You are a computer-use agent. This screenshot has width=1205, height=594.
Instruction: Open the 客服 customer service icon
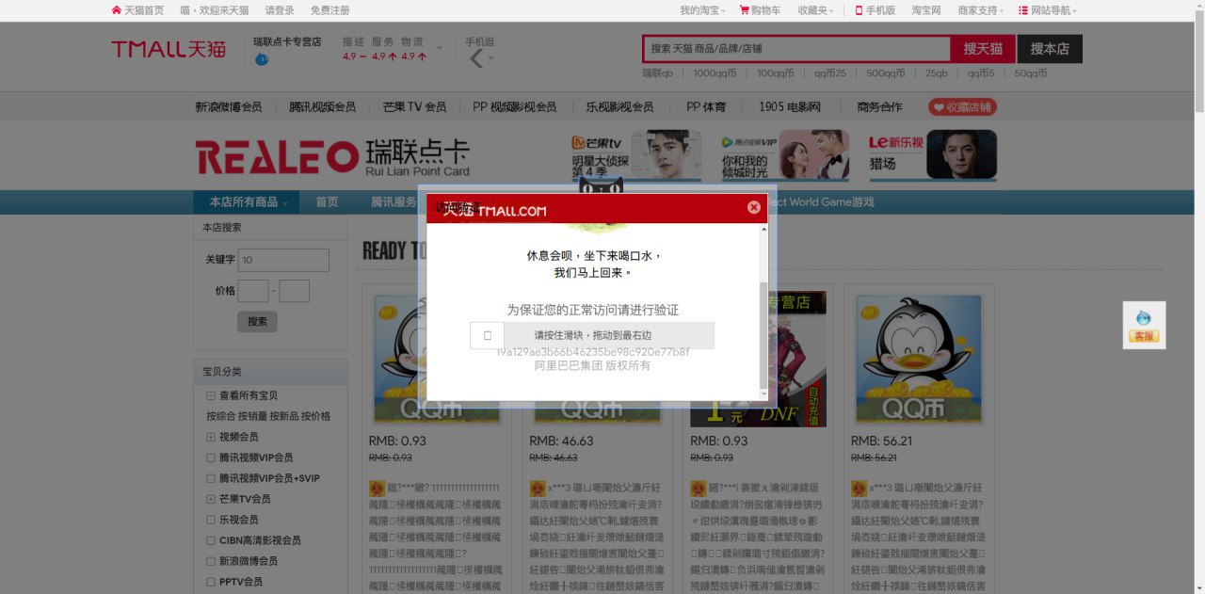pos(1144,326)
